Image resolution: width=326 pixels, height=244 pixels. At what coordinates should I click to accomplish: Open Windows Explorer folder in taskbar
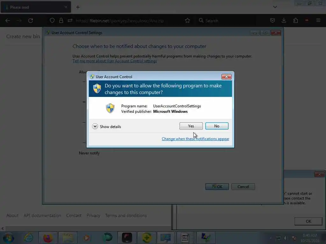(x=68, y=238)
